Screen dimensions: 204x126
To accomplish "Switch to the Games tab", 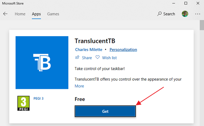I will pos(53,14).
